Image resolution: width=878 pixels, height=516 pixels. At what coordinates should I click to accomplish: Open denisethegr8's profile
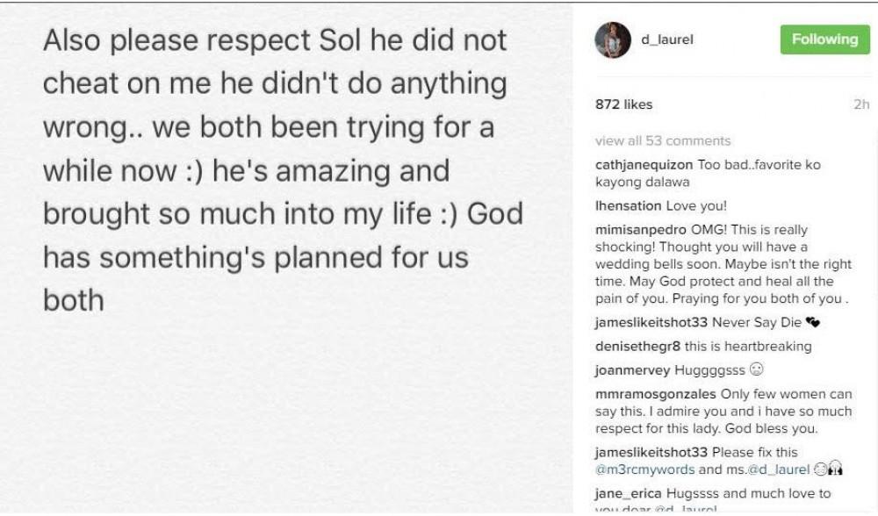(x=638, y=346)
